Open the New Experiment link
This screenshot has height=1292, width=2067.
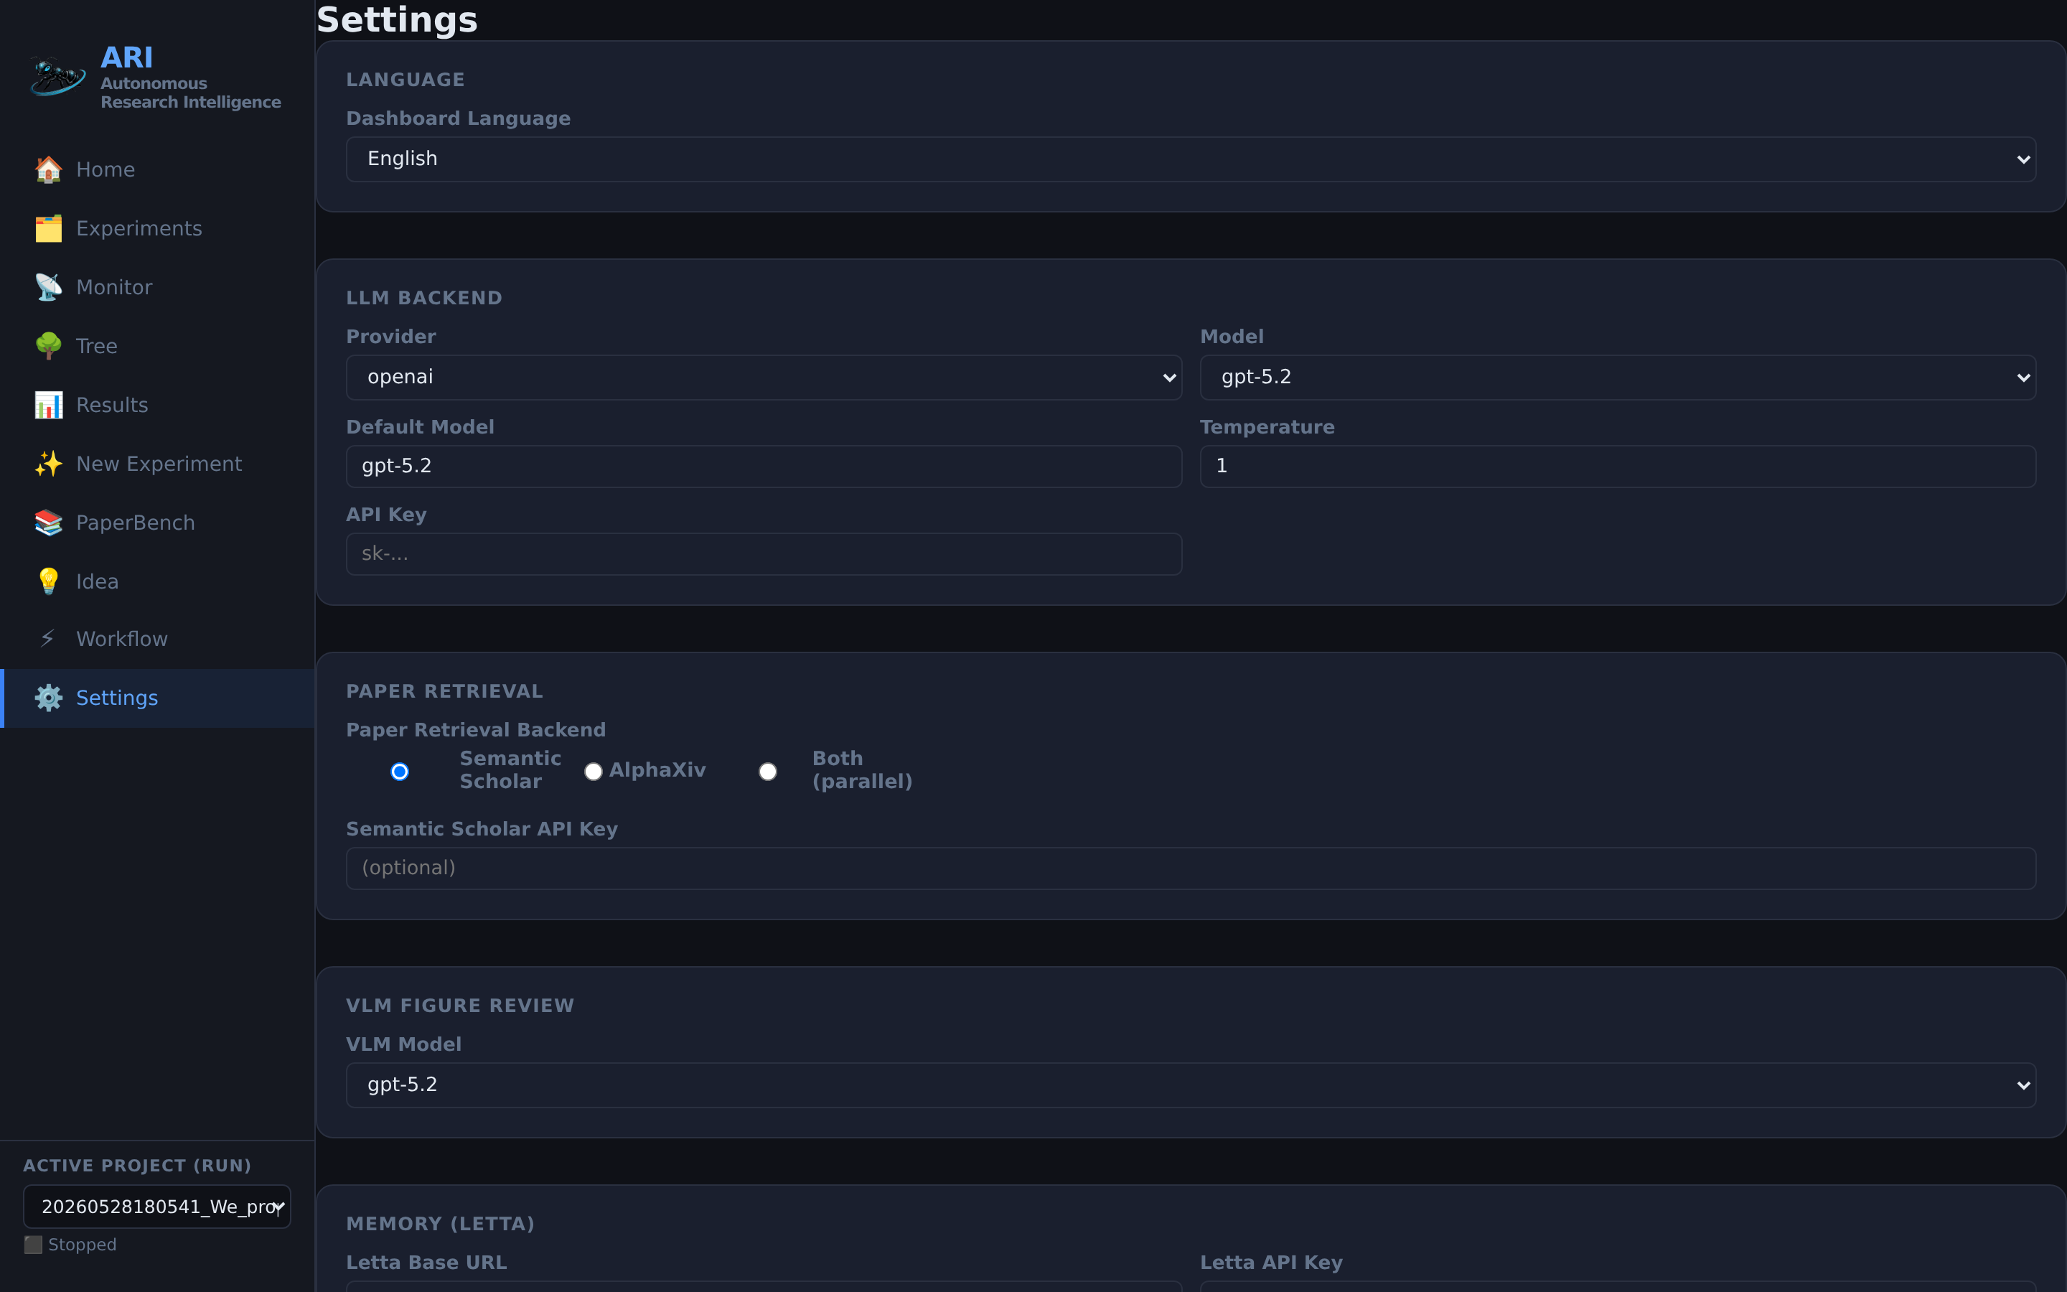coord(158,464)
